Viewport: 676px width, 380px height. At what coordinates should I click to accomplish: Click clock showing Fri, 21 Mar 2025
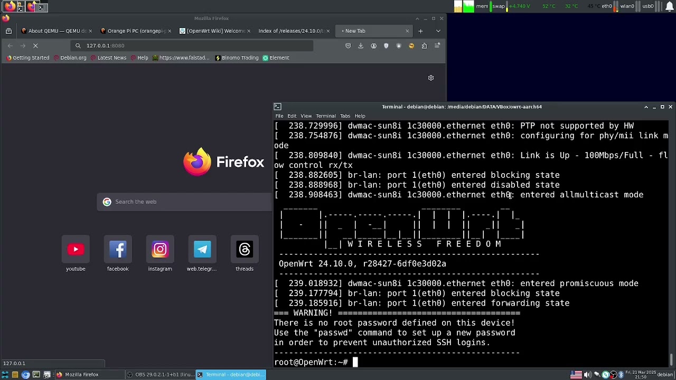pyautogui.click(x=641, y=375)
